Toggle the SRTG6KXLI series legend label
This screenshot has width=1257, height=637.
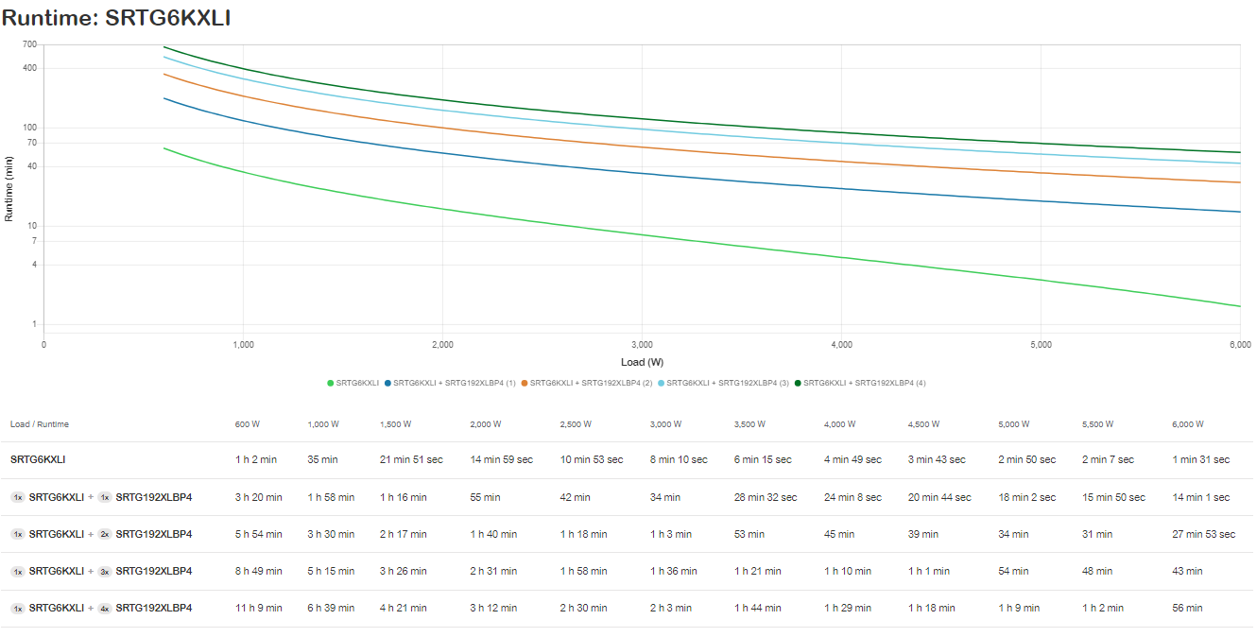(x=358, y=383)
